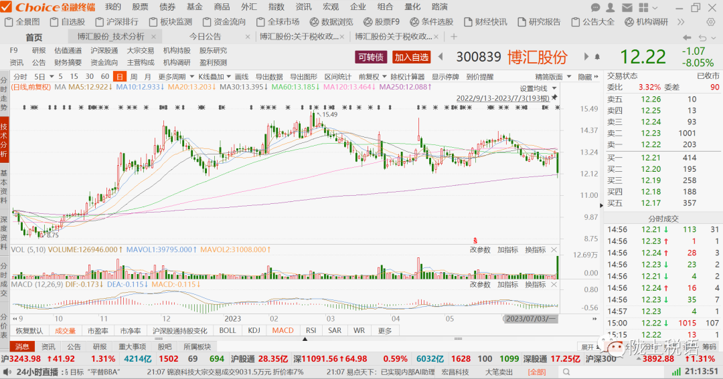Viewport: 723px width, 379px height.
Task: Click 区间统计 button
Action: coord(338,76)
